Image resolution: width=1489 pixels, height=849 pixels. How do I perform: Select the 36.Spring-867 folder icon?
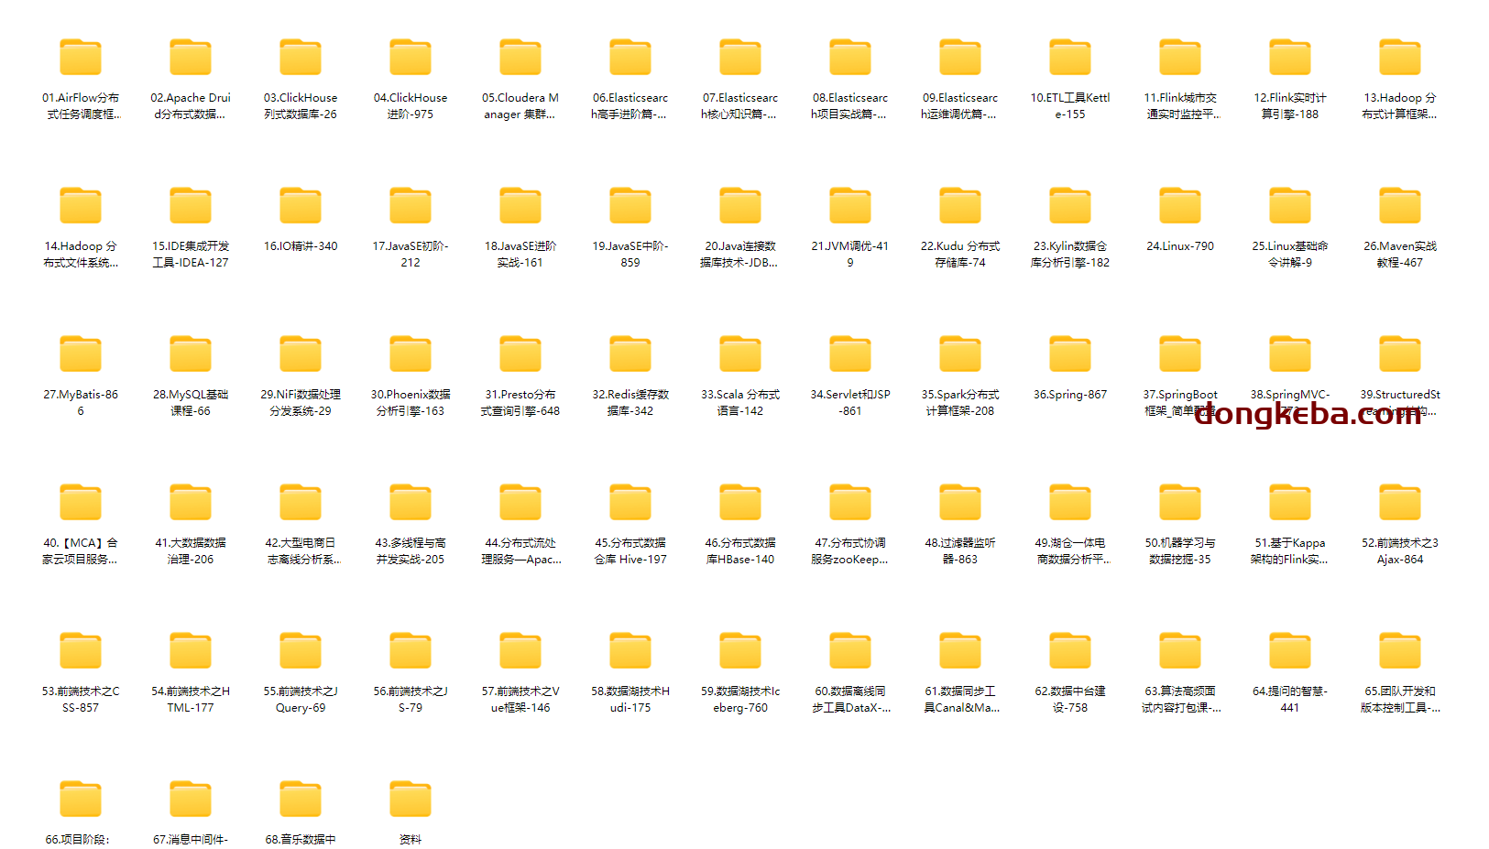1070,354
